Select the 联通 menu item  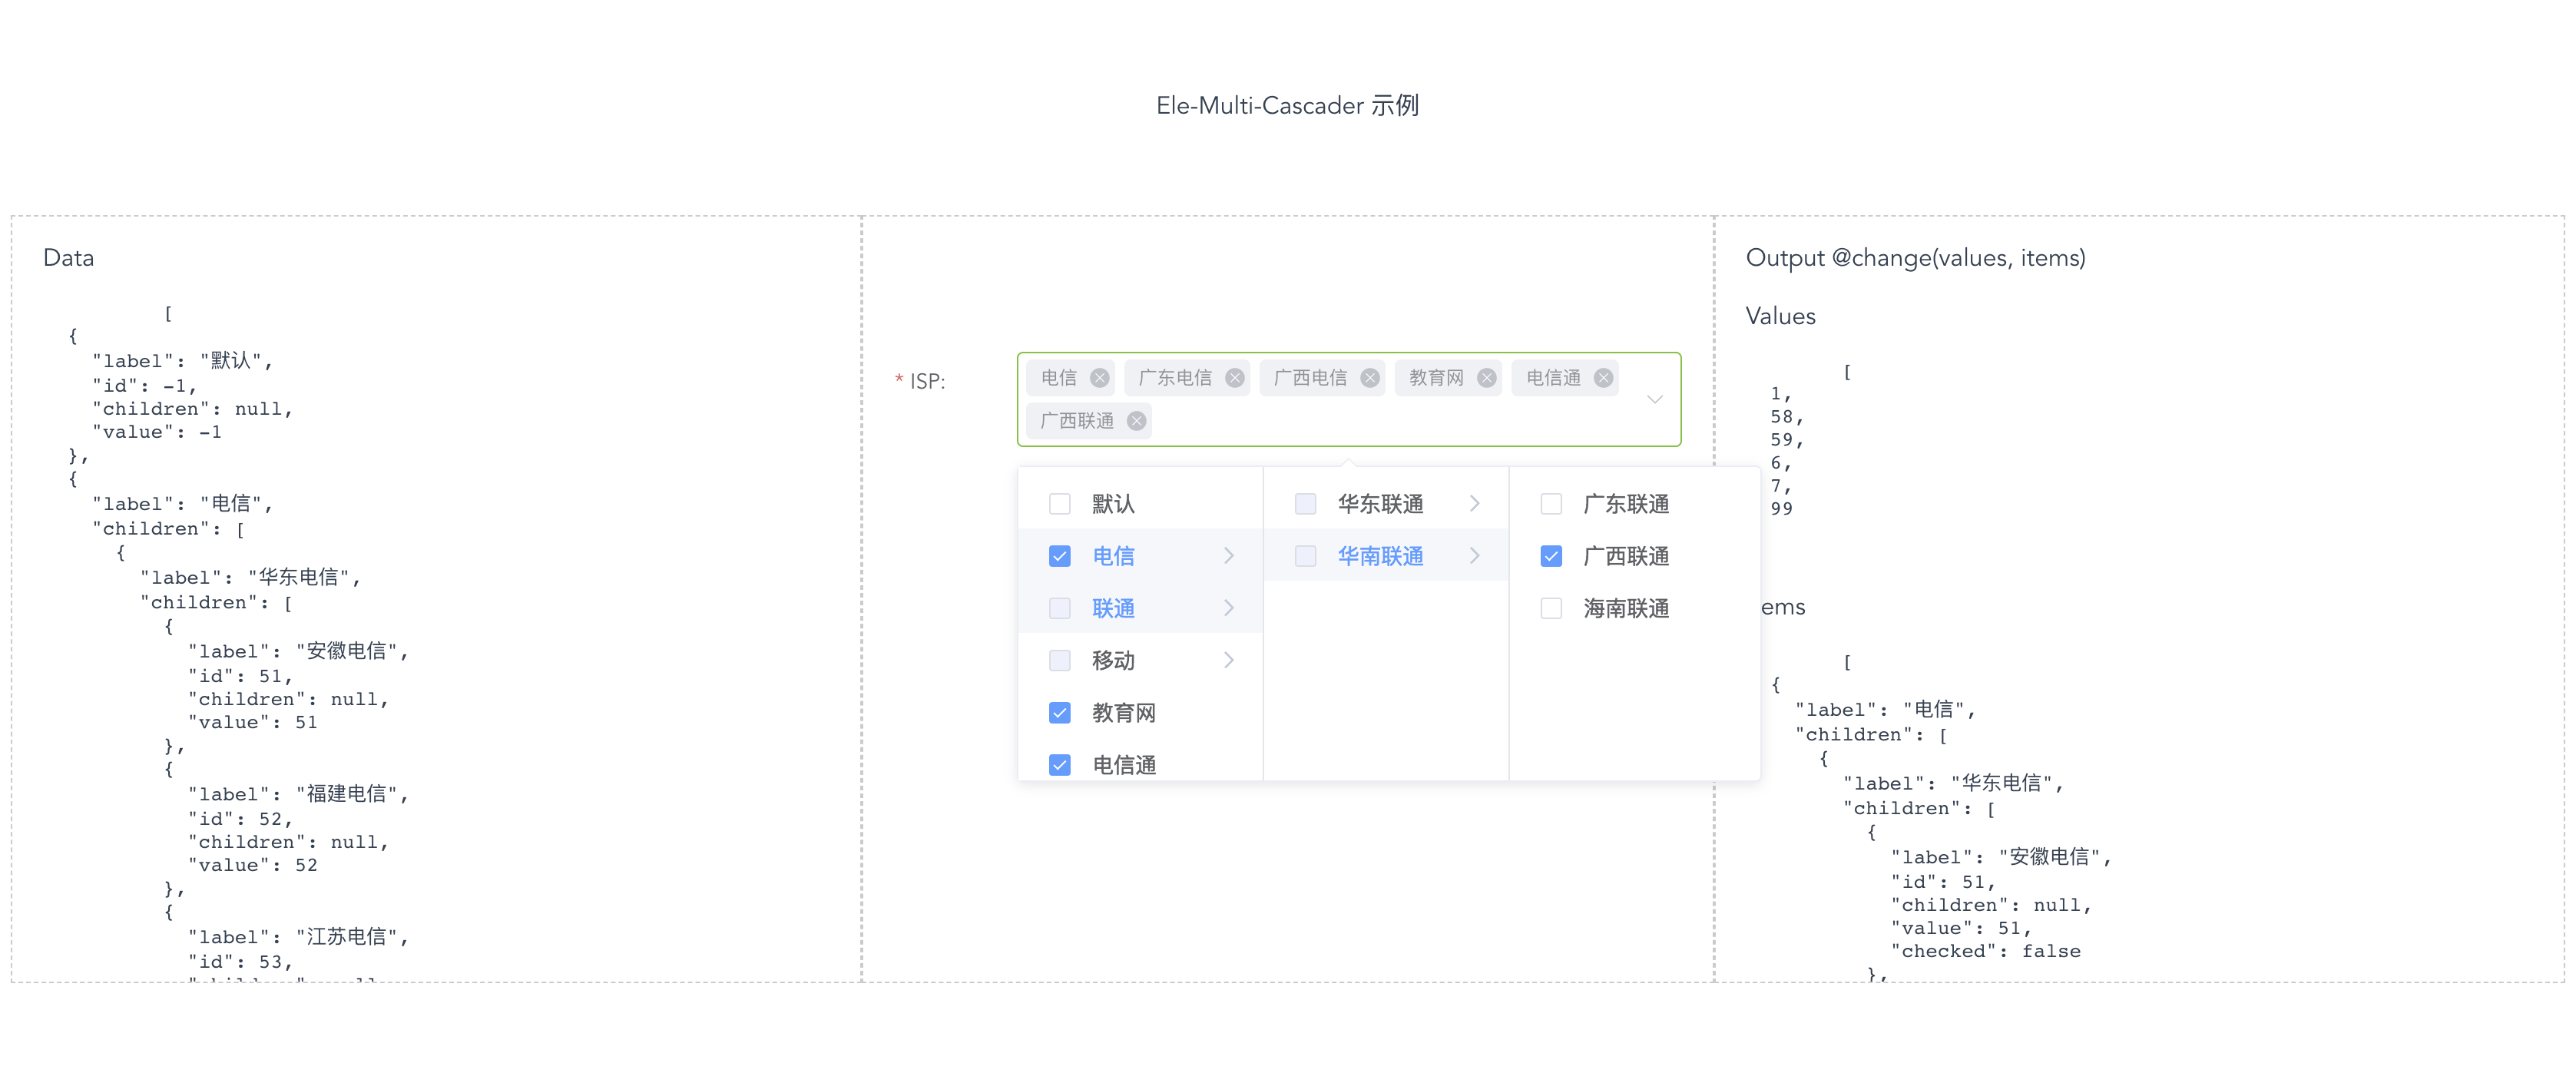tap(1113, 608)
